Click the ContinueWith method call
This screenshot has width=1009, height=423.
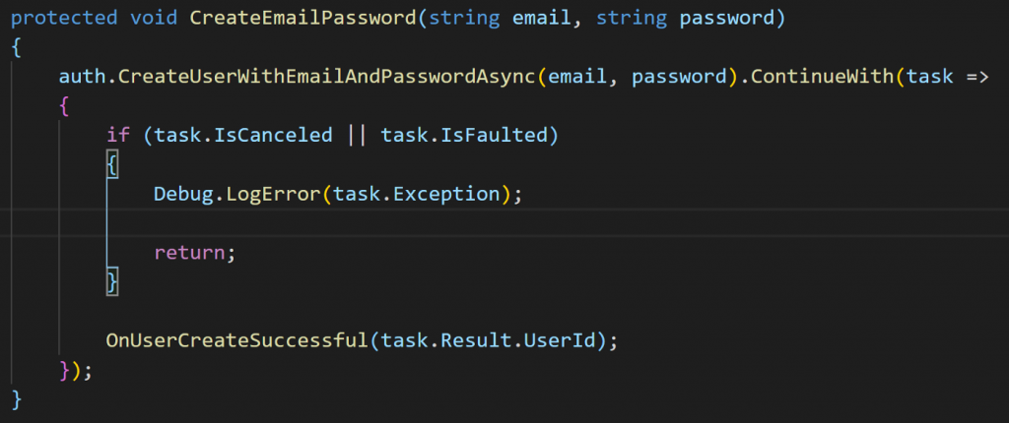821,77
